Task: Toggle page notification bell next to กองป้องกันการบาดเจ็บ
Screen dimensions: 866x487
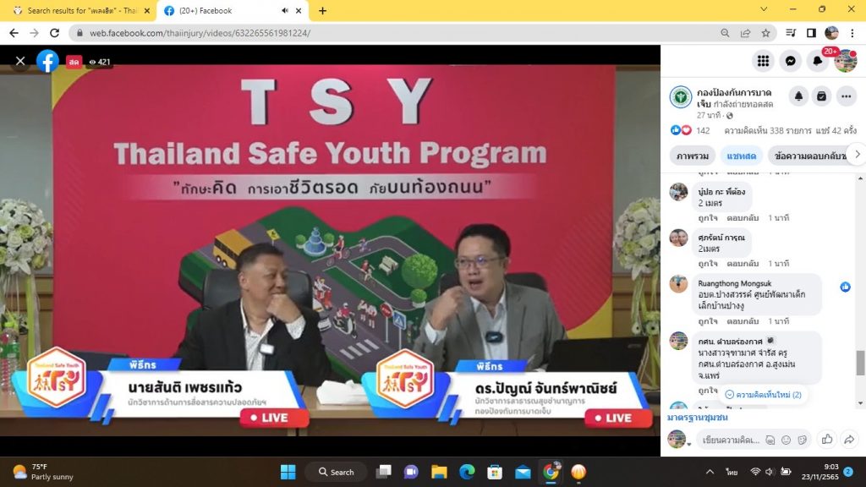Action: (x=798, y=96)
